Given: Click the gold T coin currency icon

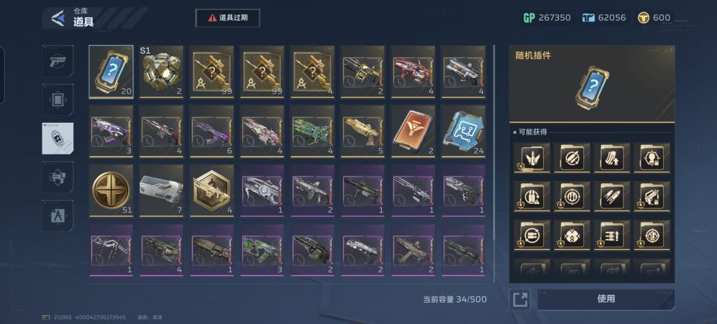Looking at the screenshot, I should [x=644, y=18].
